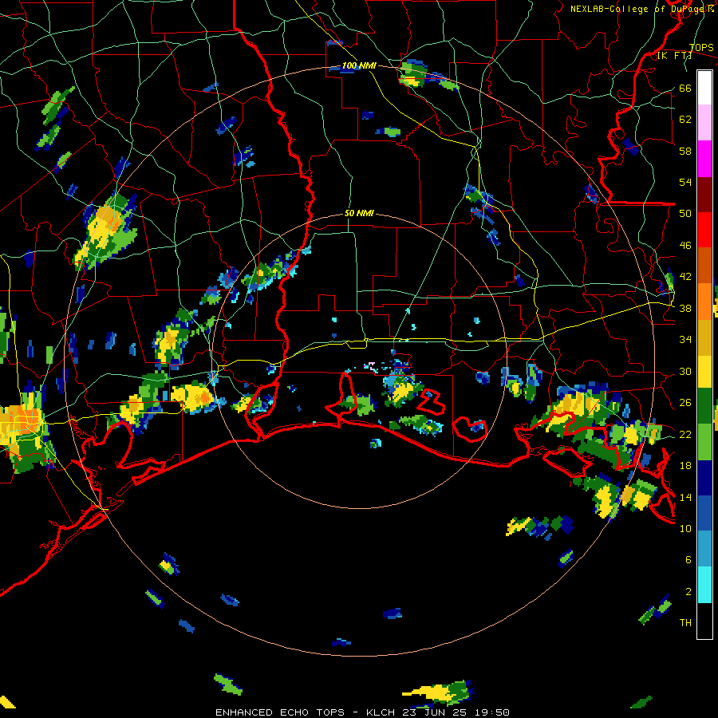This screenshot has width=718, height=718.
Task: Click the "34" legend value
Action: (685, 340)
